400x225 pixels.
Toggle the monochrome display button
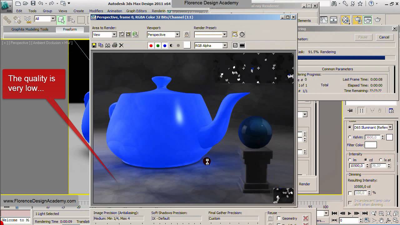[x=178, y=46]
